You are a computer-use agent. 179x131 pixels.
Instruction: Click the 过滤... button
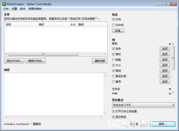[x=118, y=31]
